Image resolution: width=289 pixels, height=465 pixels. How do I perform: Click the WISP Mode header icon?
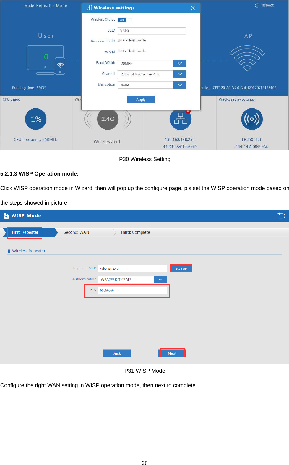(7, 215)
